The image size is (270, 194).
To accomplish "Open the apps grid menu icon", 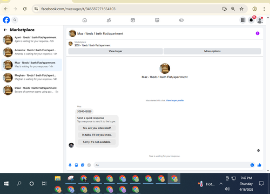I will (x=242, y=20).
